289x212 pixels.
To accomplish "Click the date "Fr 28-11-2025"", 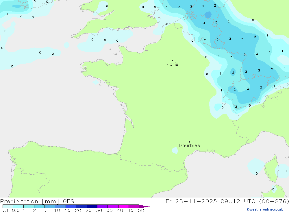I will (x=191, y=201).
